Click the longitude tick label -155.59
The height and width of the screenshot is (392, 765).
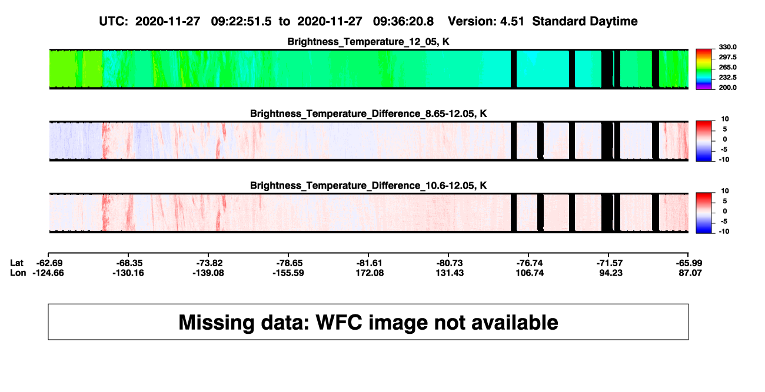click(289, 273)
